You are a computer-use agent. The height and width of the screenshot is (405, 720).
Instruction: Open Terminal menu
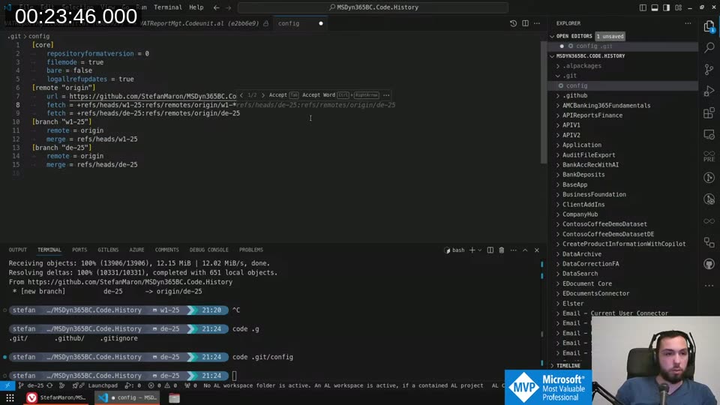(167, 7)
